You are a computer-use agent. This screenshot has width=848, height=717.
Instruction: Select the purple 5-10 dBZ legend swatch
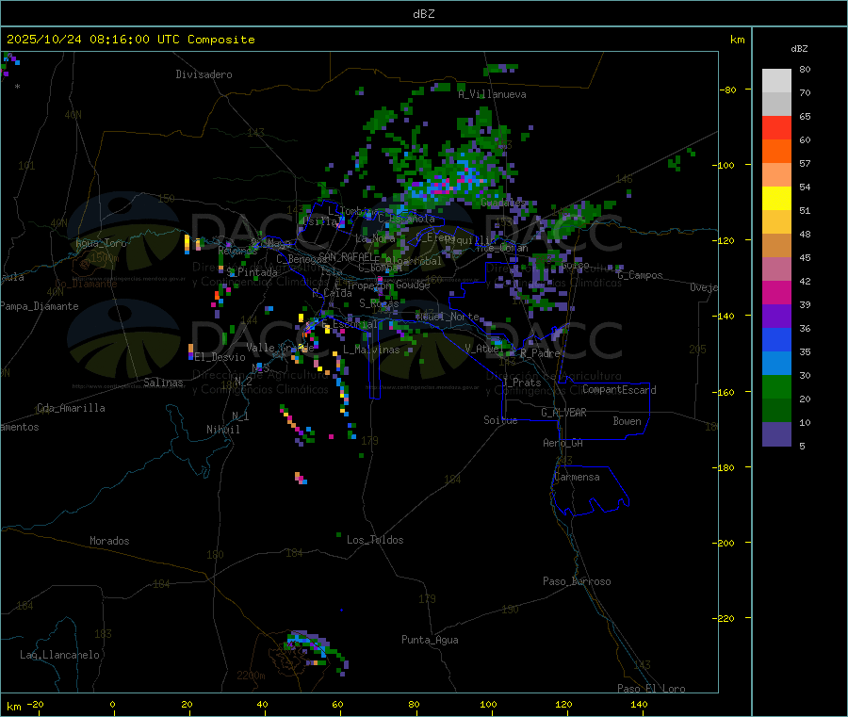tap(776, 434)
